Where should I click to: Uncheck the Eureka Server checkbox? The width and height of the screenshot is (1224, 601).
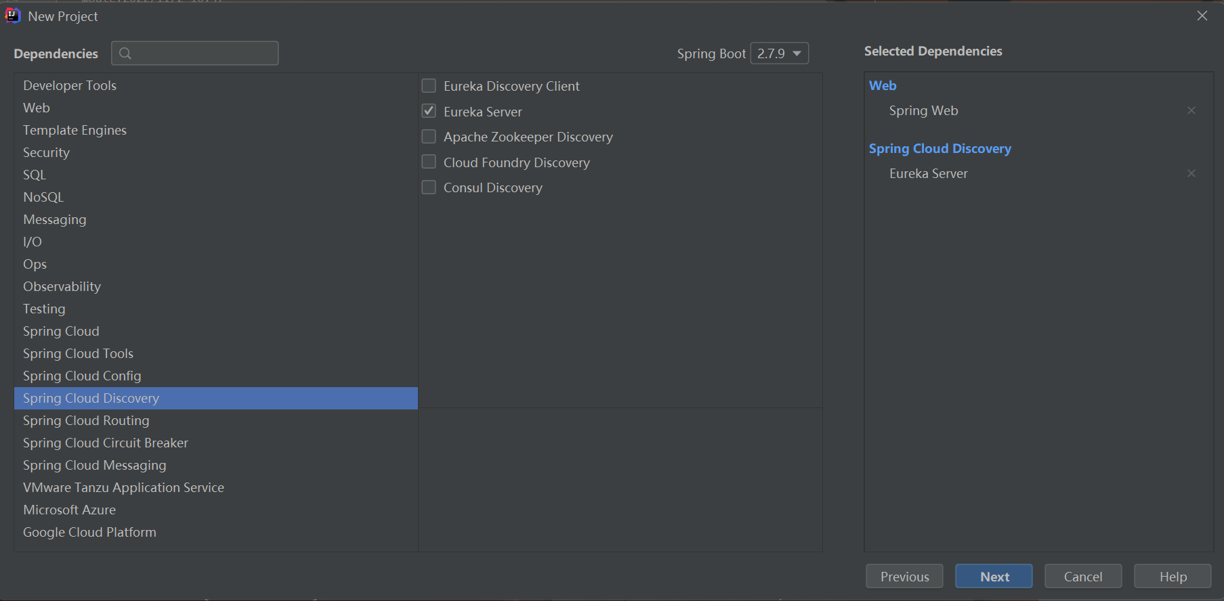pyautogui.click(x=429, y=111)
